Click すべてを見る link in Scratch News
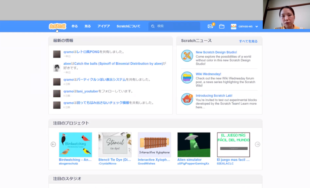Viewport: 310px width, 188px height. point(248,41)
